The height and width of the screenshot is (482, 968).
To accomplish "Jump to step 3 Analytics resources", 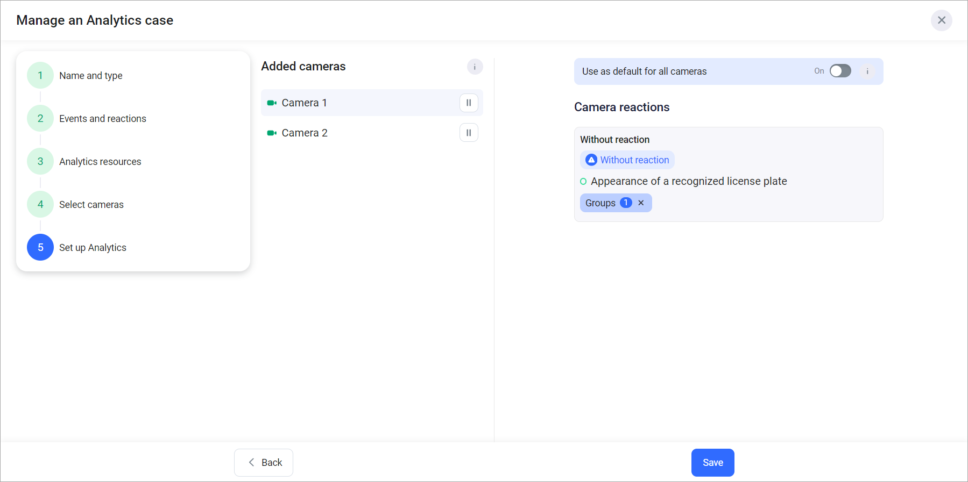I will [40, 162].
